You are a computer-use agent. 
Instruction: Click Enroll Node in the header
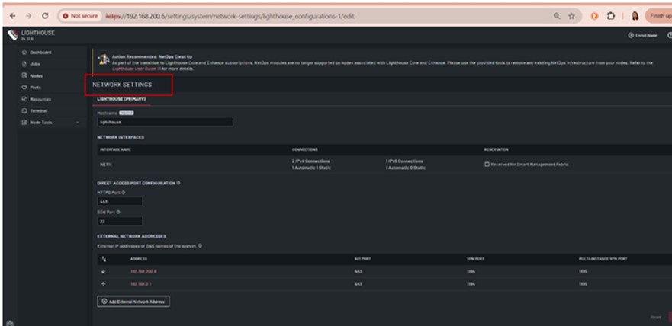coord(642,36)
